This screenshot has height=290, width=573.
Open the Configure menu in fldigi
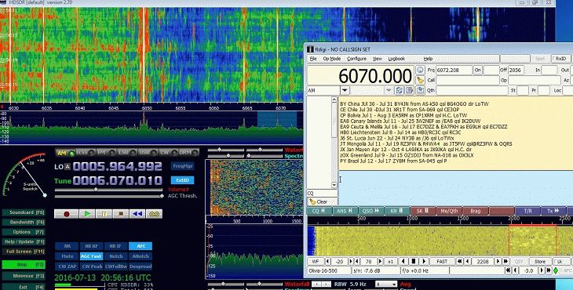click(356, 59)
